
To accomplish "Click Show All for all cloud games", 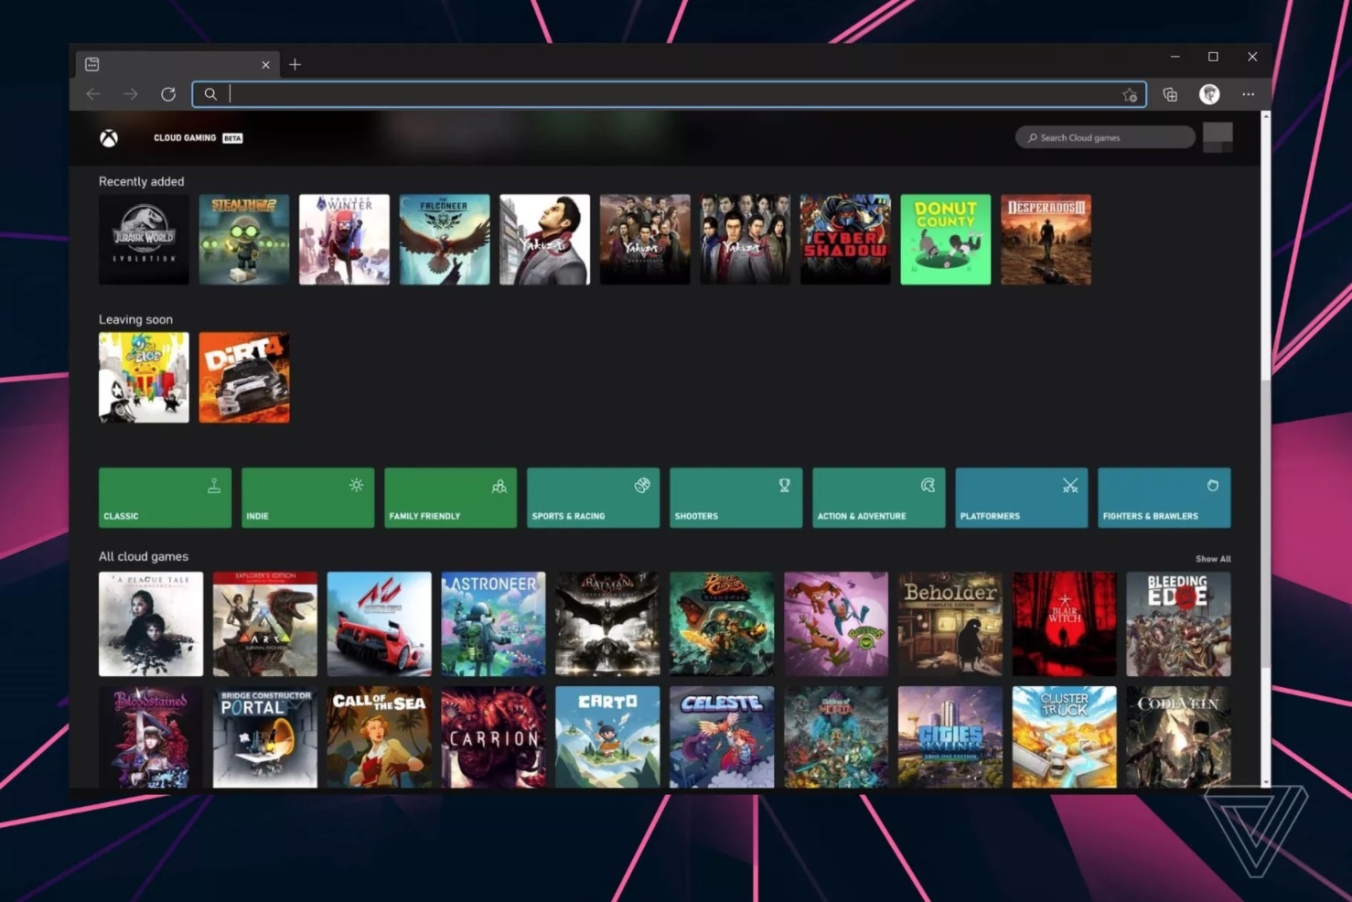I will point(1213,558).
